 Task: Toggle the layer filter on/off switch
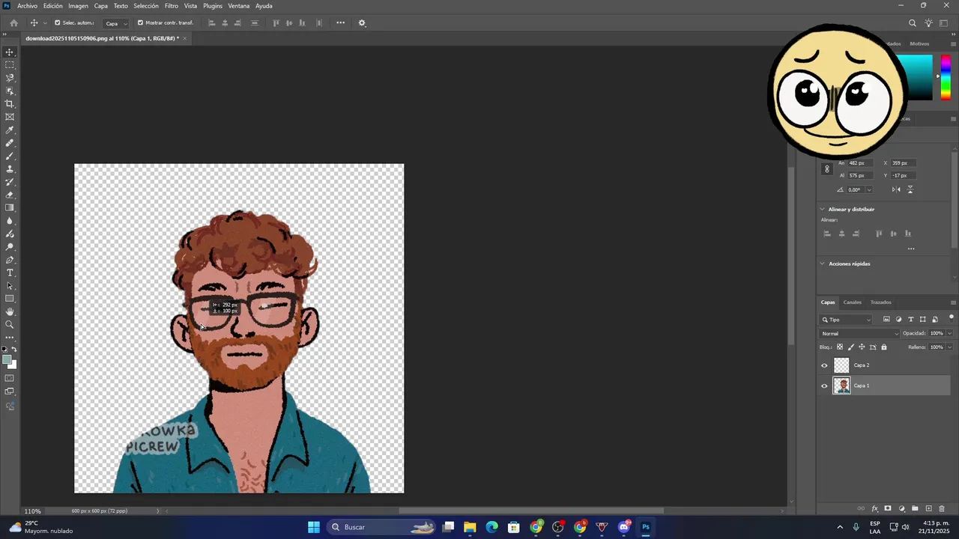pos(952,318)
